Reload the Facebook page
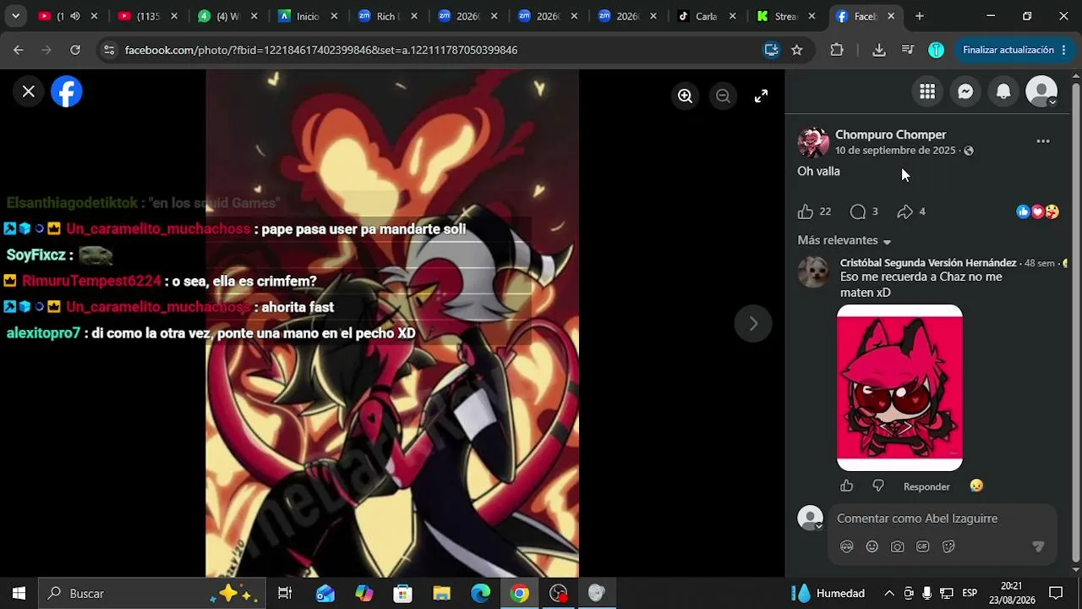The width and height of the screenshot is (1082, 609). tap(75, 50)
